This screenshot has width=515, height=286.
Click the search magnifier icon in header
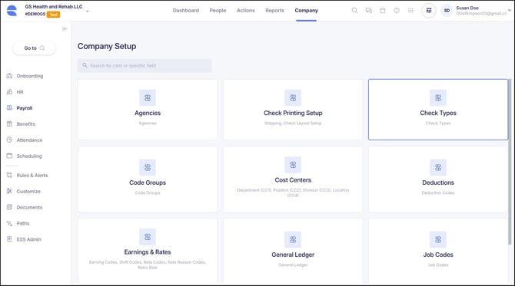click(x=354, y=11)
